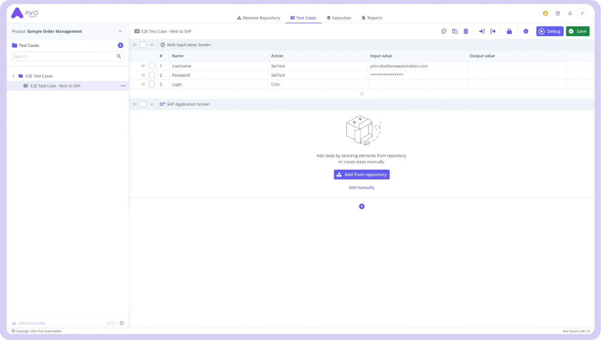Image resolution: width=601 pixels, height=340 pixels.
Task: Click drag handle of SAP Application Screen
Action: [135, 104]
